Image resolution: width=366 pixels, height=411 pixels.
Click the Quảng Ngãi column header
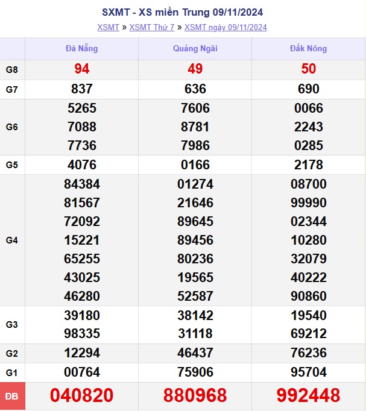click(x=195, y=48)
